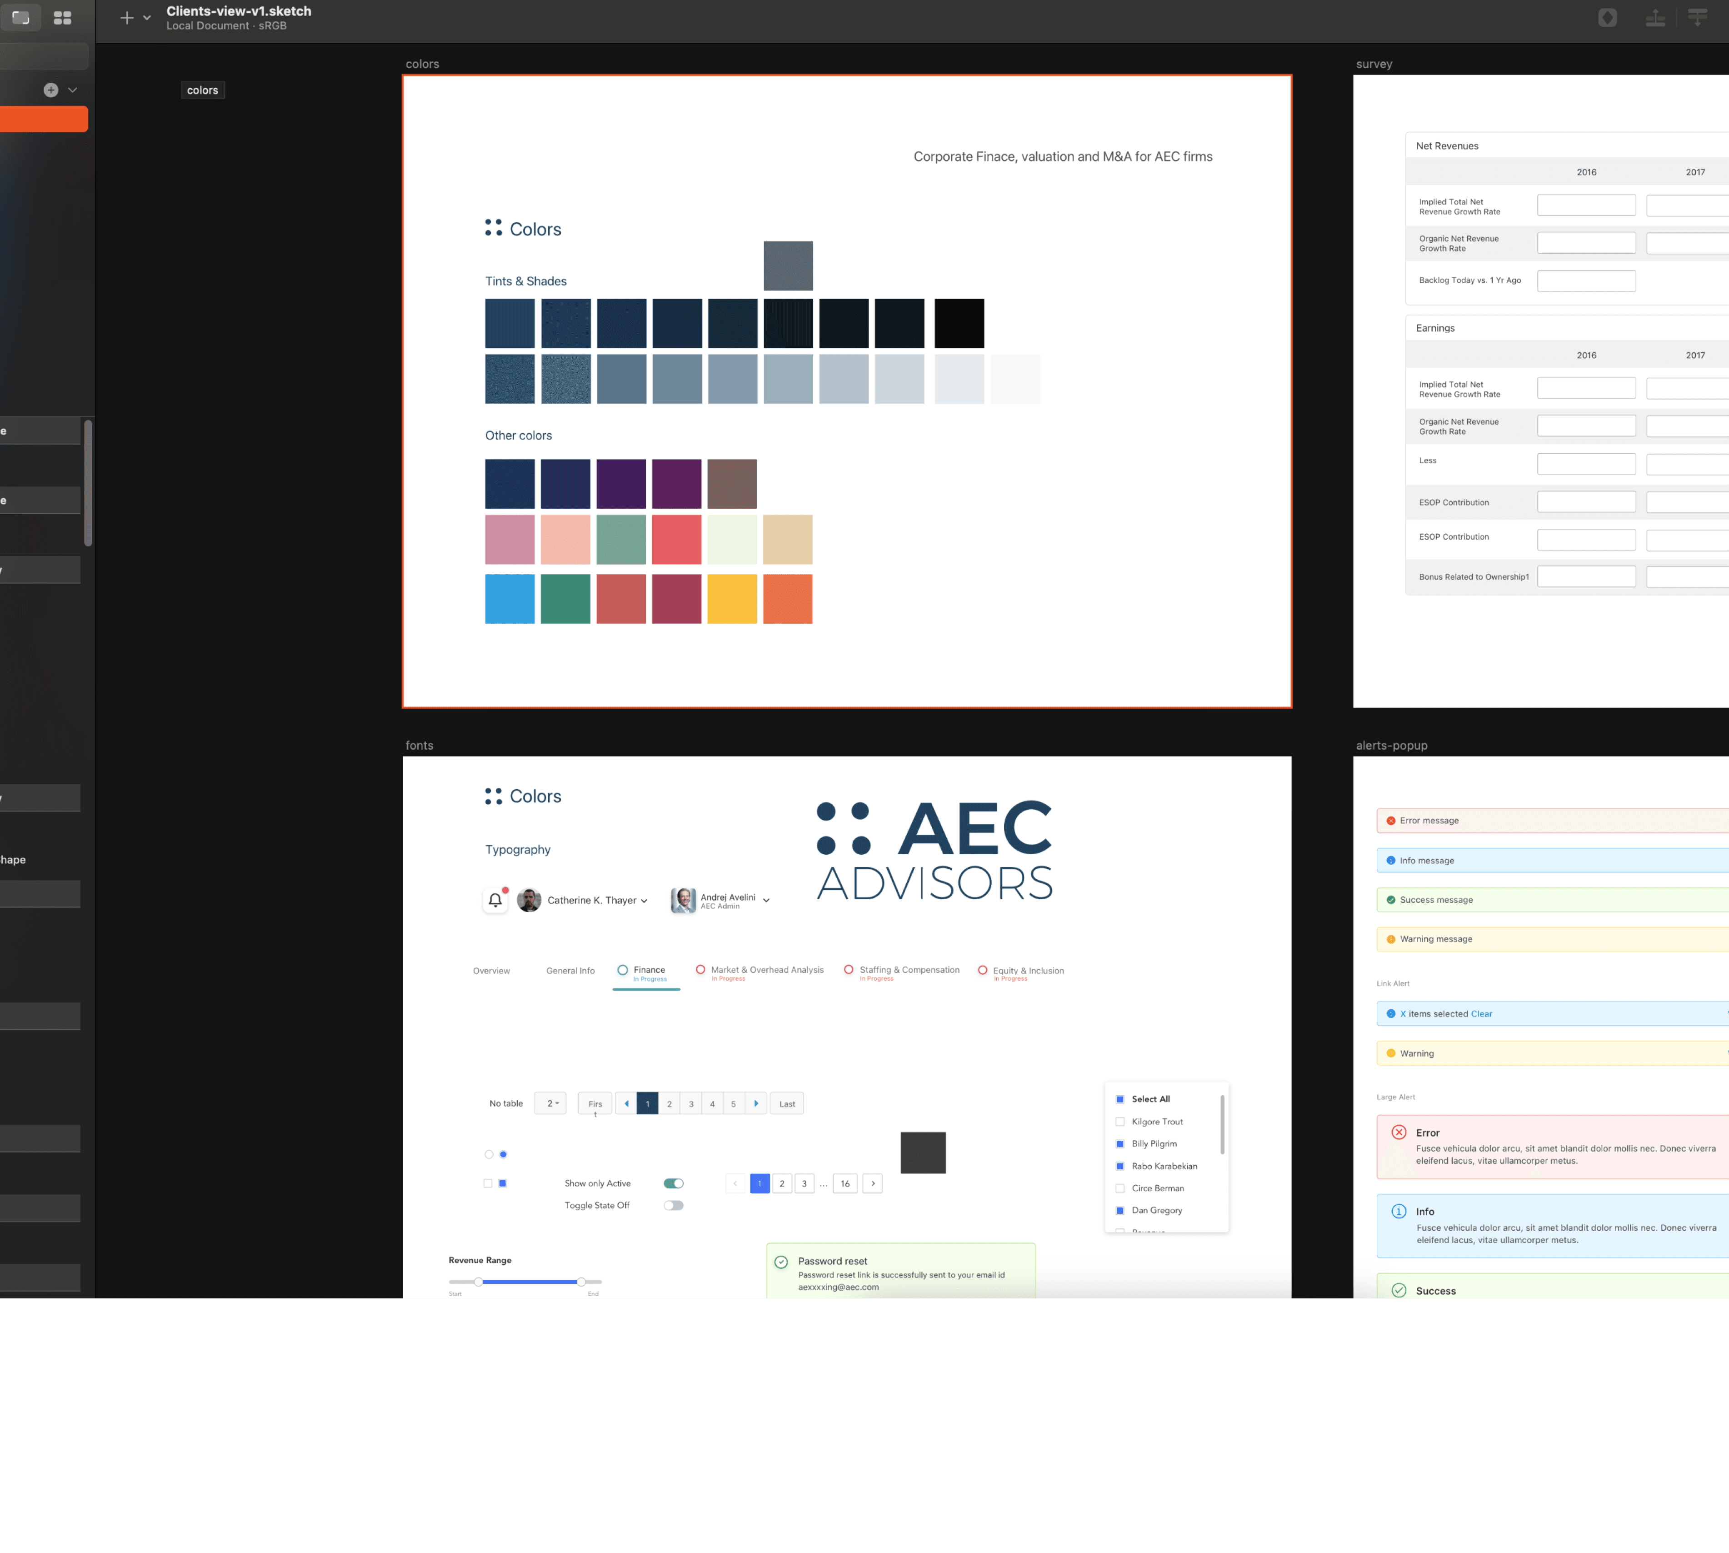The image size is (1729, 1553).
Task: Click the blue previous-page arrow before page 1
Action: pos(626,1103)
